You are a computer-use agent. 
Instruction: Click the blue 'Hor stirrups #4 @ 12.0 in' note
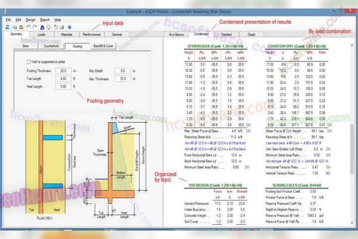click(297, 161)
